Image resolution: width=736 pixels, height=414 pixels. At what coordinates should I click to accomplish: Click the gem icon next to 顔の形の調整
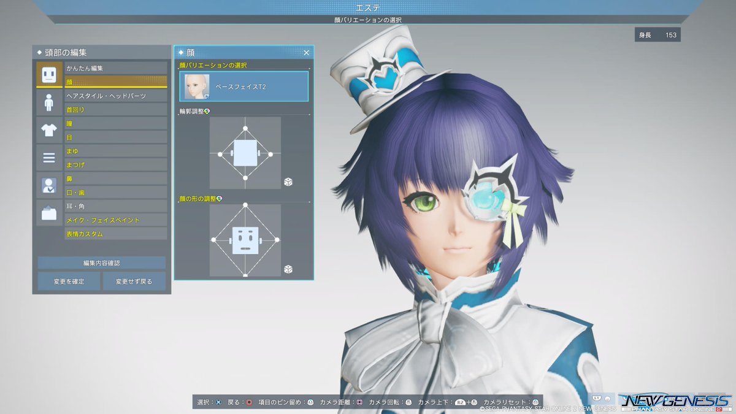pyautogui.click(x=219, y=198)
